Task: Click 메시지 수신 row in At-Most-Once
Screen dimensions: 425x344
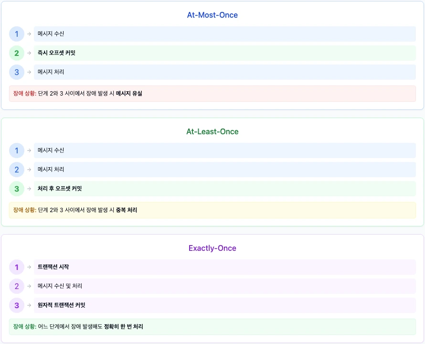Action: click(x=225, y=34)
